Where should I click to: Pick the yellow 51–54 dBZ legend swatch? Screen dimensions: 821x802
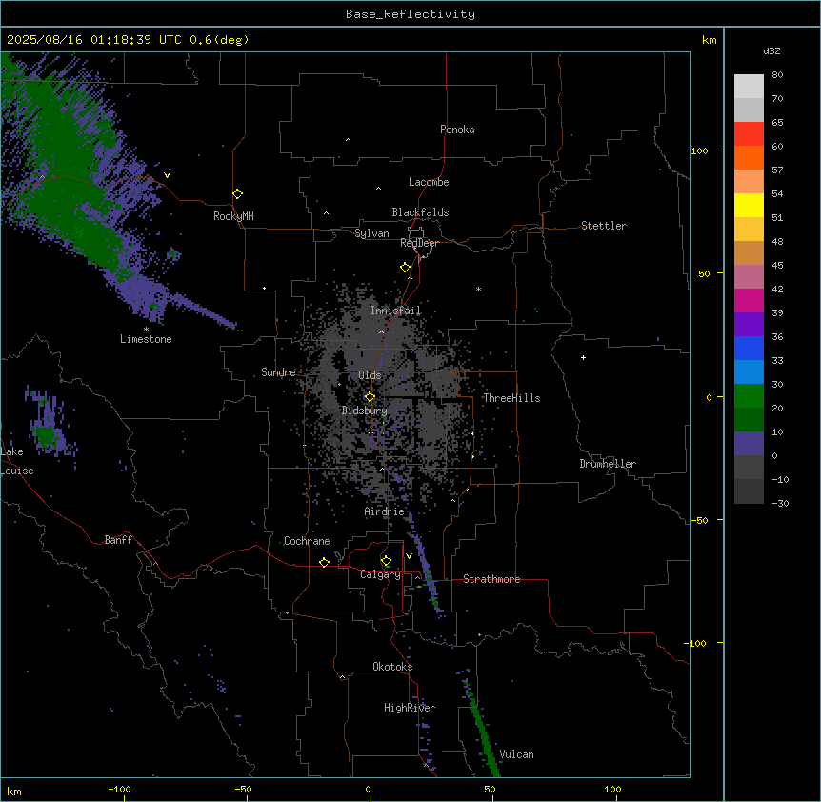point(749,205)
